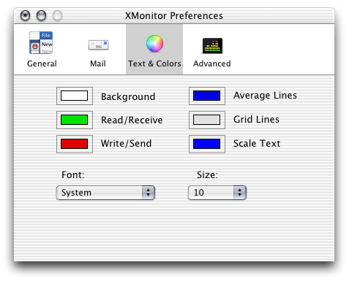
Task: Open the Advanced graph monitor icon
Action: click(x=212, y=45)
